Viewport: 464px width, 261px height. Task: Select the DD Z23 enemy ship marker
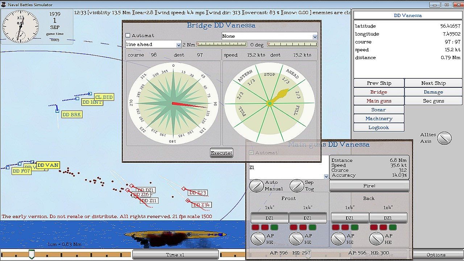click(x=198, y=193)
